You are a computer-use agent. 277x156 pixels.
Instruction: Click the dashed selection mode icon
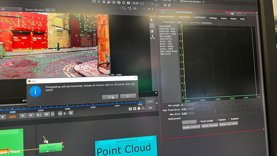124,8
